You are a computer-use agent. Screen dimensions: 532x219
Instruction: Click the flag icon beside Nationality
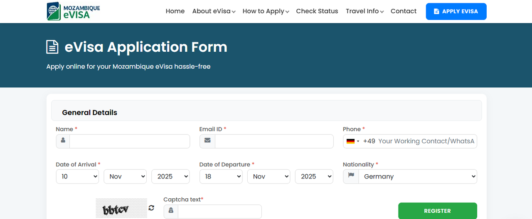point(351,176)
